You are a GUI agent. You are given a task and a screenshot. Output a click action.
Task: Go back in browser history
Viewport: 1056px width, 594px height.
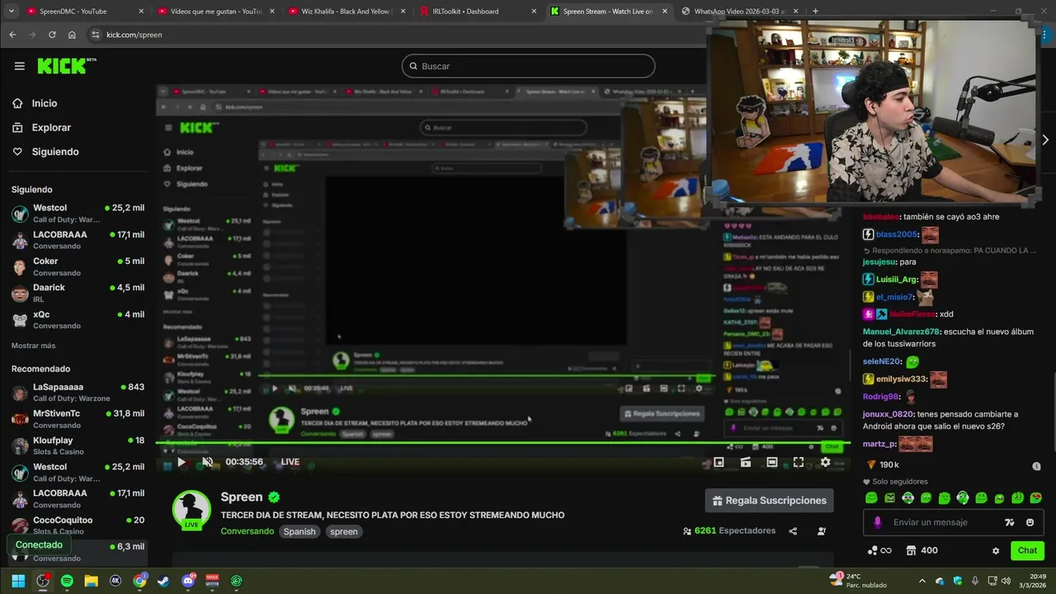click(12, 35)
